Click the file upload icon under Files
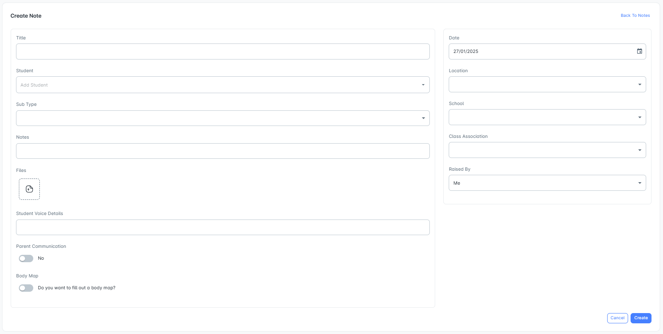Screen dimensions: 663x334 click(29, 189)
